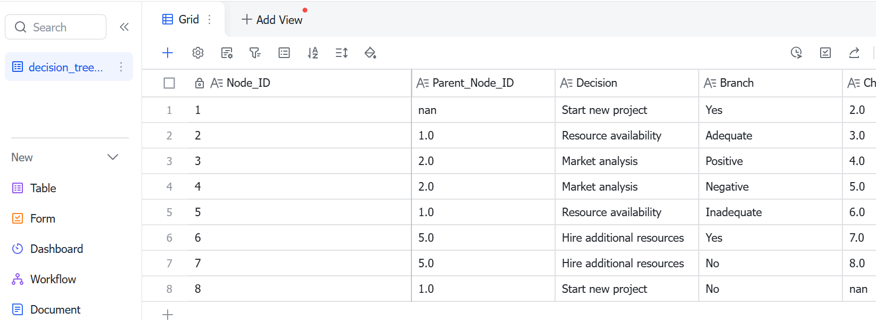Open hidden fields configuration icon

point(227,53)
